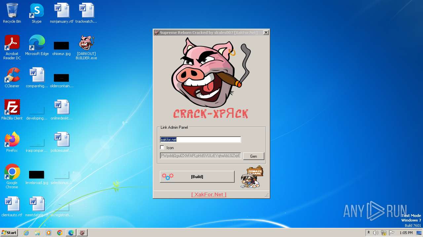This screenshot has width=423, height=237.
Task: Click the Donate character image
Action: click(252, 177)
